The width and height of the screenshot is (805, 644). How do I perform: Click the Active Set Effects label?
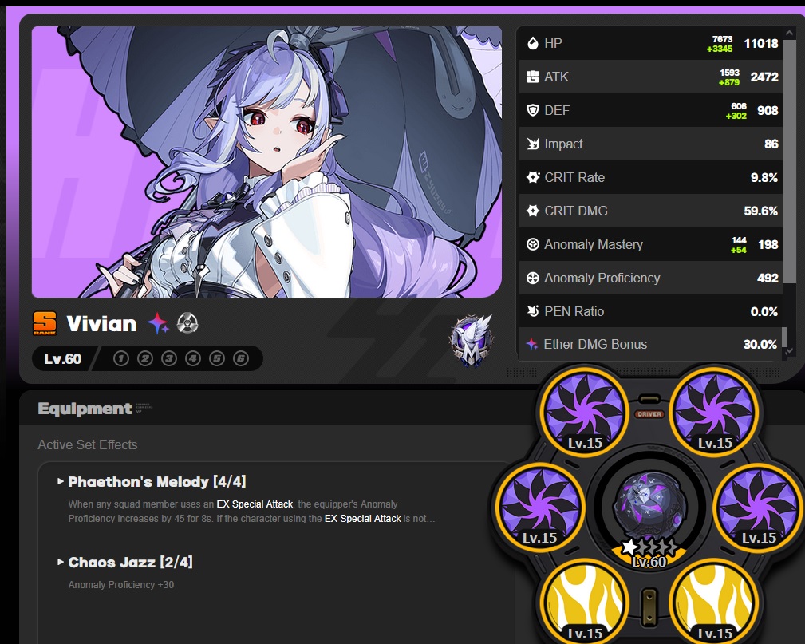(x=87, y=444)
